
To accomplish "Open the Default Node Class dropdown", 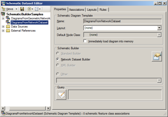I will coord(159,35).
